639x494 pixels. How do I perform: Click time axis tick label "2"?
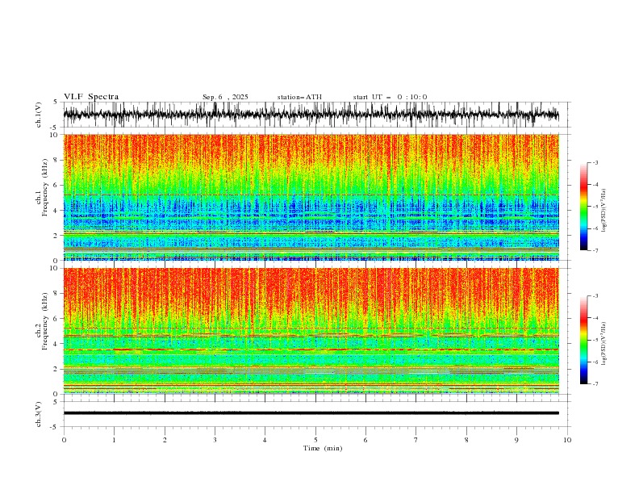(x=165, y=440)
